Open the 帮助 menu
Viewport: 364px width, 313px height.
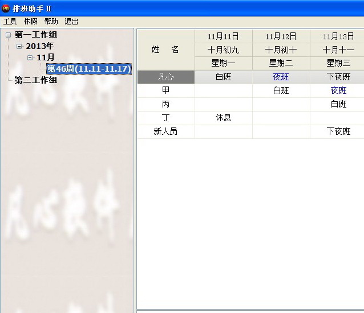(51, 22)
